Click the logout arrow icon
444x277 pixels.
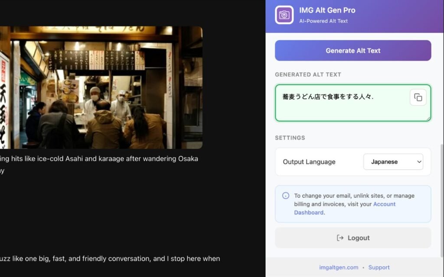click(x=340, y=238)
